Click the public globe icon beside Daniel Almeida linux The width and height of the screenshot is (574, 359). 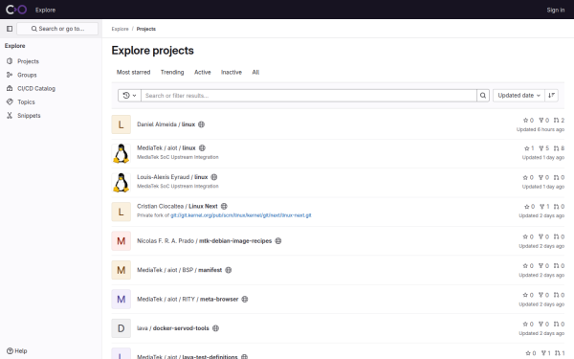[201, 124]
